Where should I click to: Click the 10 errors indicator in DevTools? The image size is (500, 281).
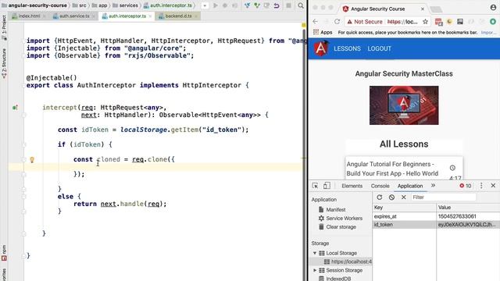[x=466, y=186]
